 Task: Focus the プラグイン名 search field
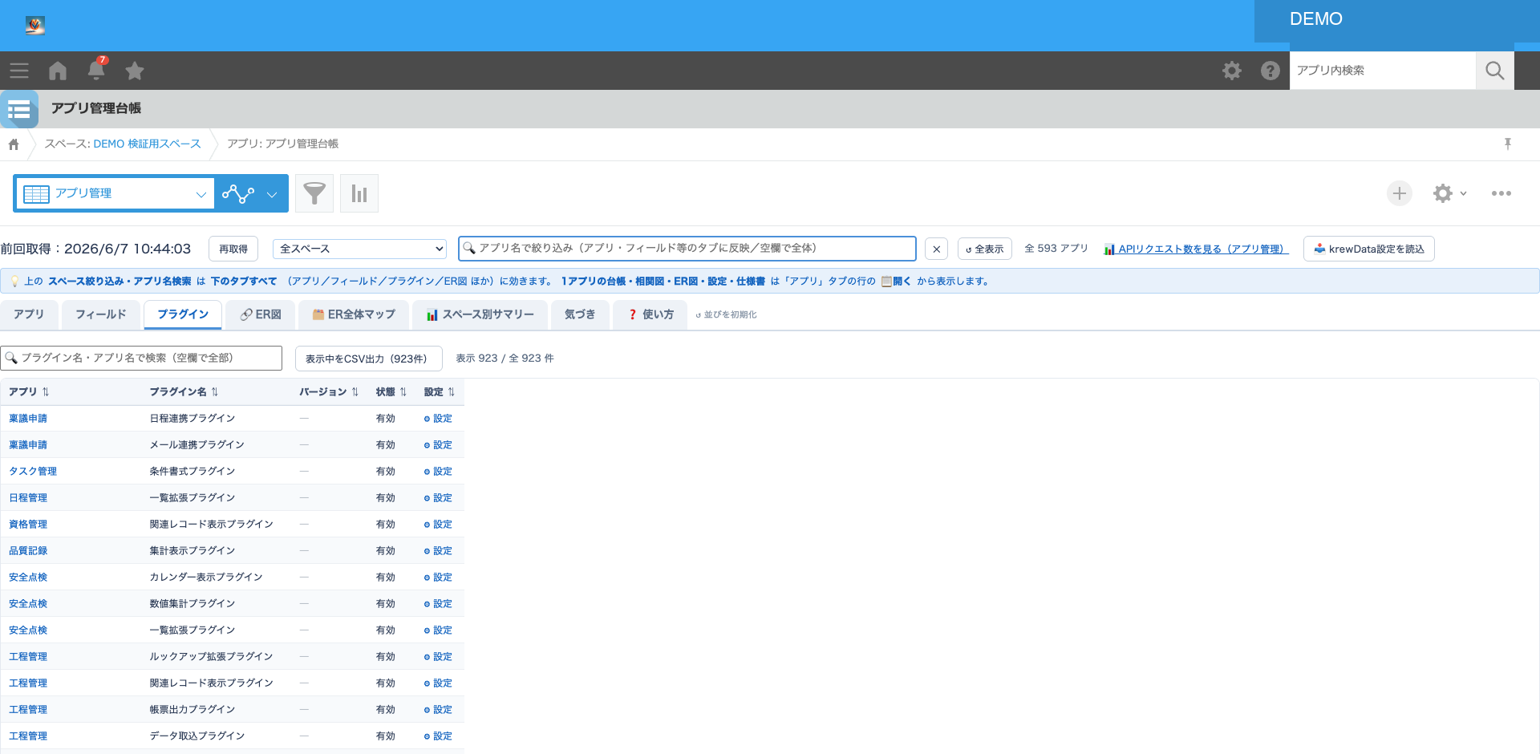(141, 358)
